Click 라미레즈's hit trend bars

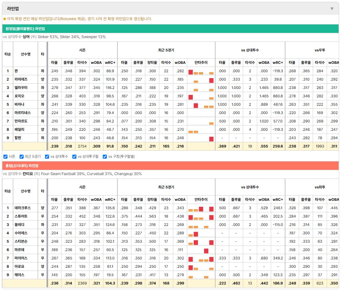coord(201,79)
